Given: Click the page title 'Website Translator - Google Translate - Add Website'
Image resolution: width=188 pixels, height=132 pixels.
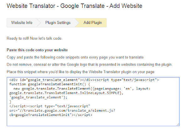Looking at the screenshot, I should click(x=75, y=6).
